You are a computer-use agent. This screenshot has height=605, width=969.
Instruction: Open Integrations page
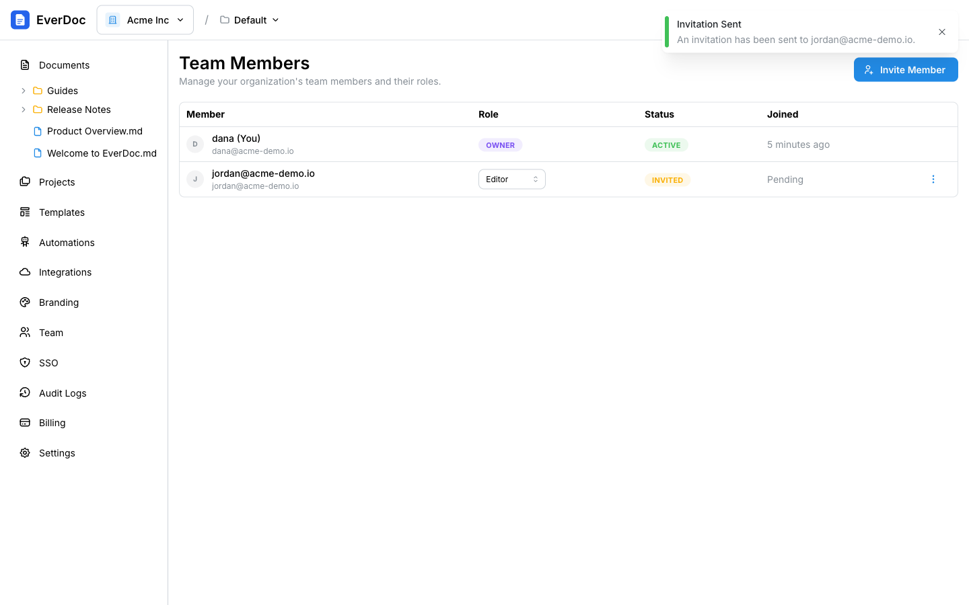click(x=65, y=272)
